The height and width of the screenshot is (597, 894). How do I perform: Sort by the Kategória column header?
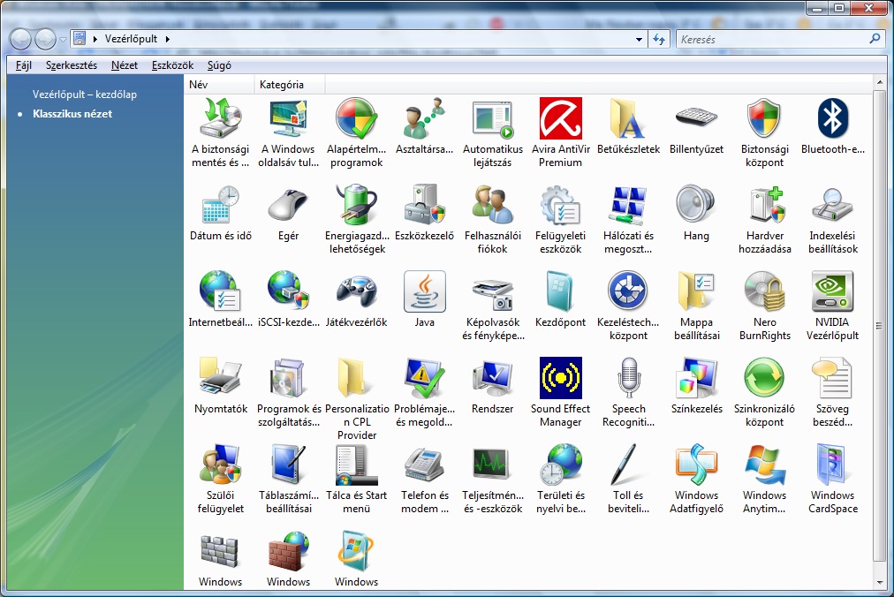[290, 85]
